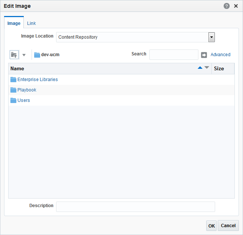Focus the Search text field
The image size is (243, 235).
[174, 55]
